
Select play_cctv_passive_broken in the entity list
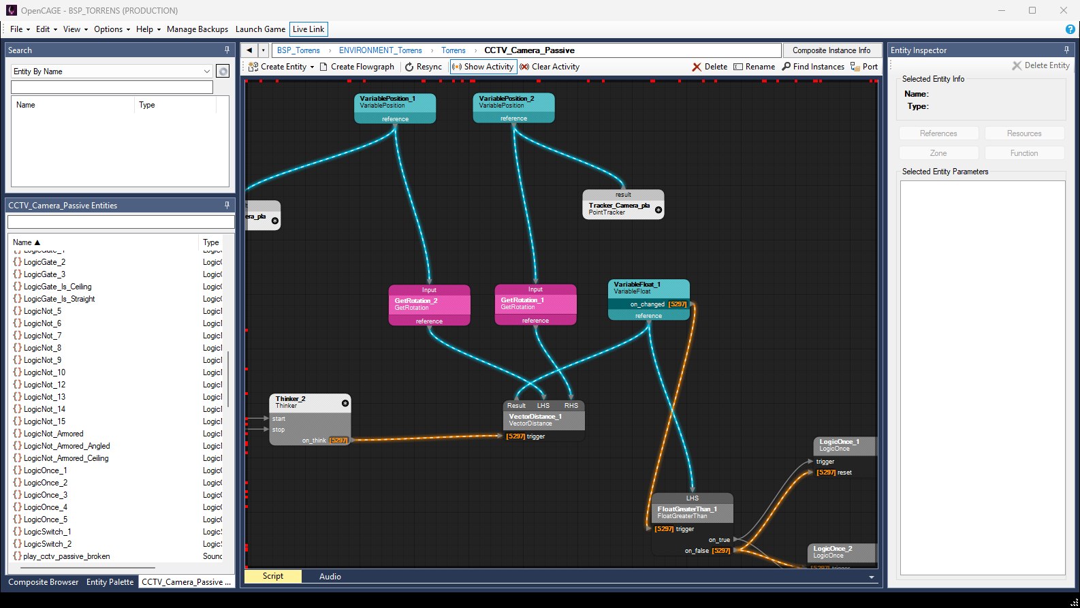(67, 556)
